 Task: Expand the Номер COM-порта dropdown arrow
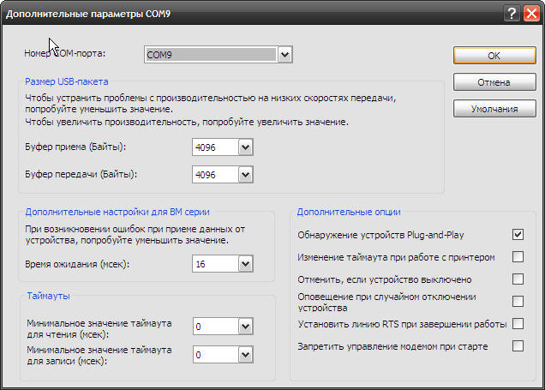click(285, 55)
